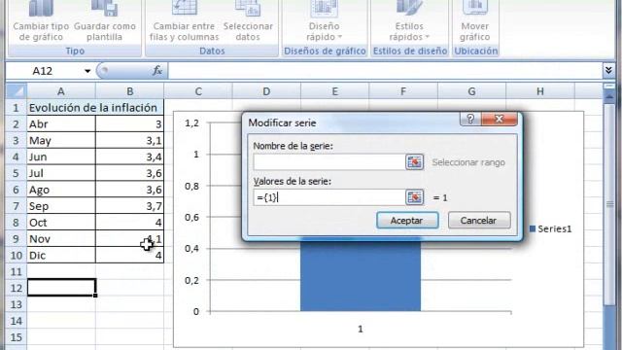Click the formula bar input area
The width and height of the screenshot is (622, 350).
(x=385, y=71)
